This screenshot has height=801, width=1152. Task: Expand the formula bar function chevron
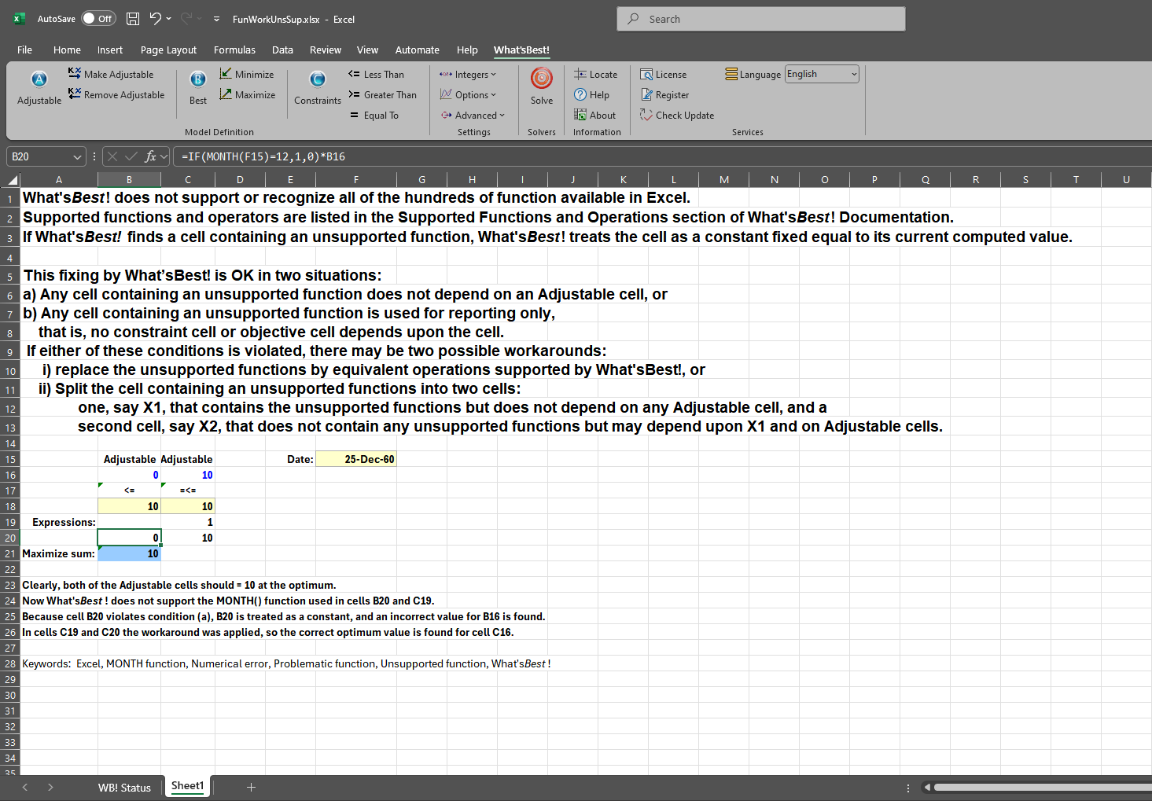(164, 156)
